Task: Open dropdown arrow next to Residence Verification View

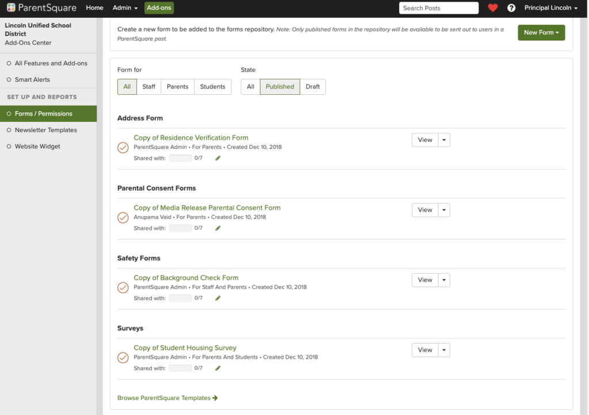Action: click(444, 140)
